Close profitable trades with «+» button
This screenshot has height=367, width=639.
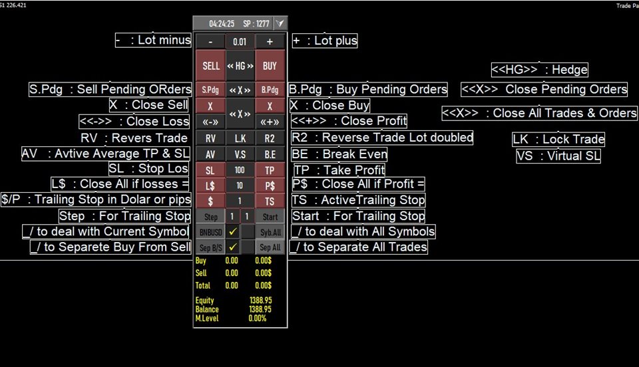point(270,122)
